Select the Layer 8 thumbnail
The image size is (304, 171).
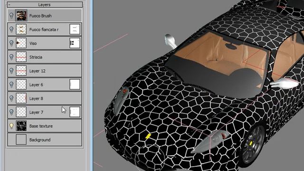pyautogui.click(x=21, y=98)
